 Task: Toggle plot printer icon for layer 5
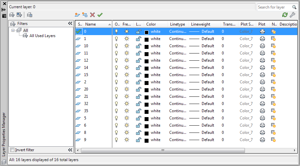(262, 118)
